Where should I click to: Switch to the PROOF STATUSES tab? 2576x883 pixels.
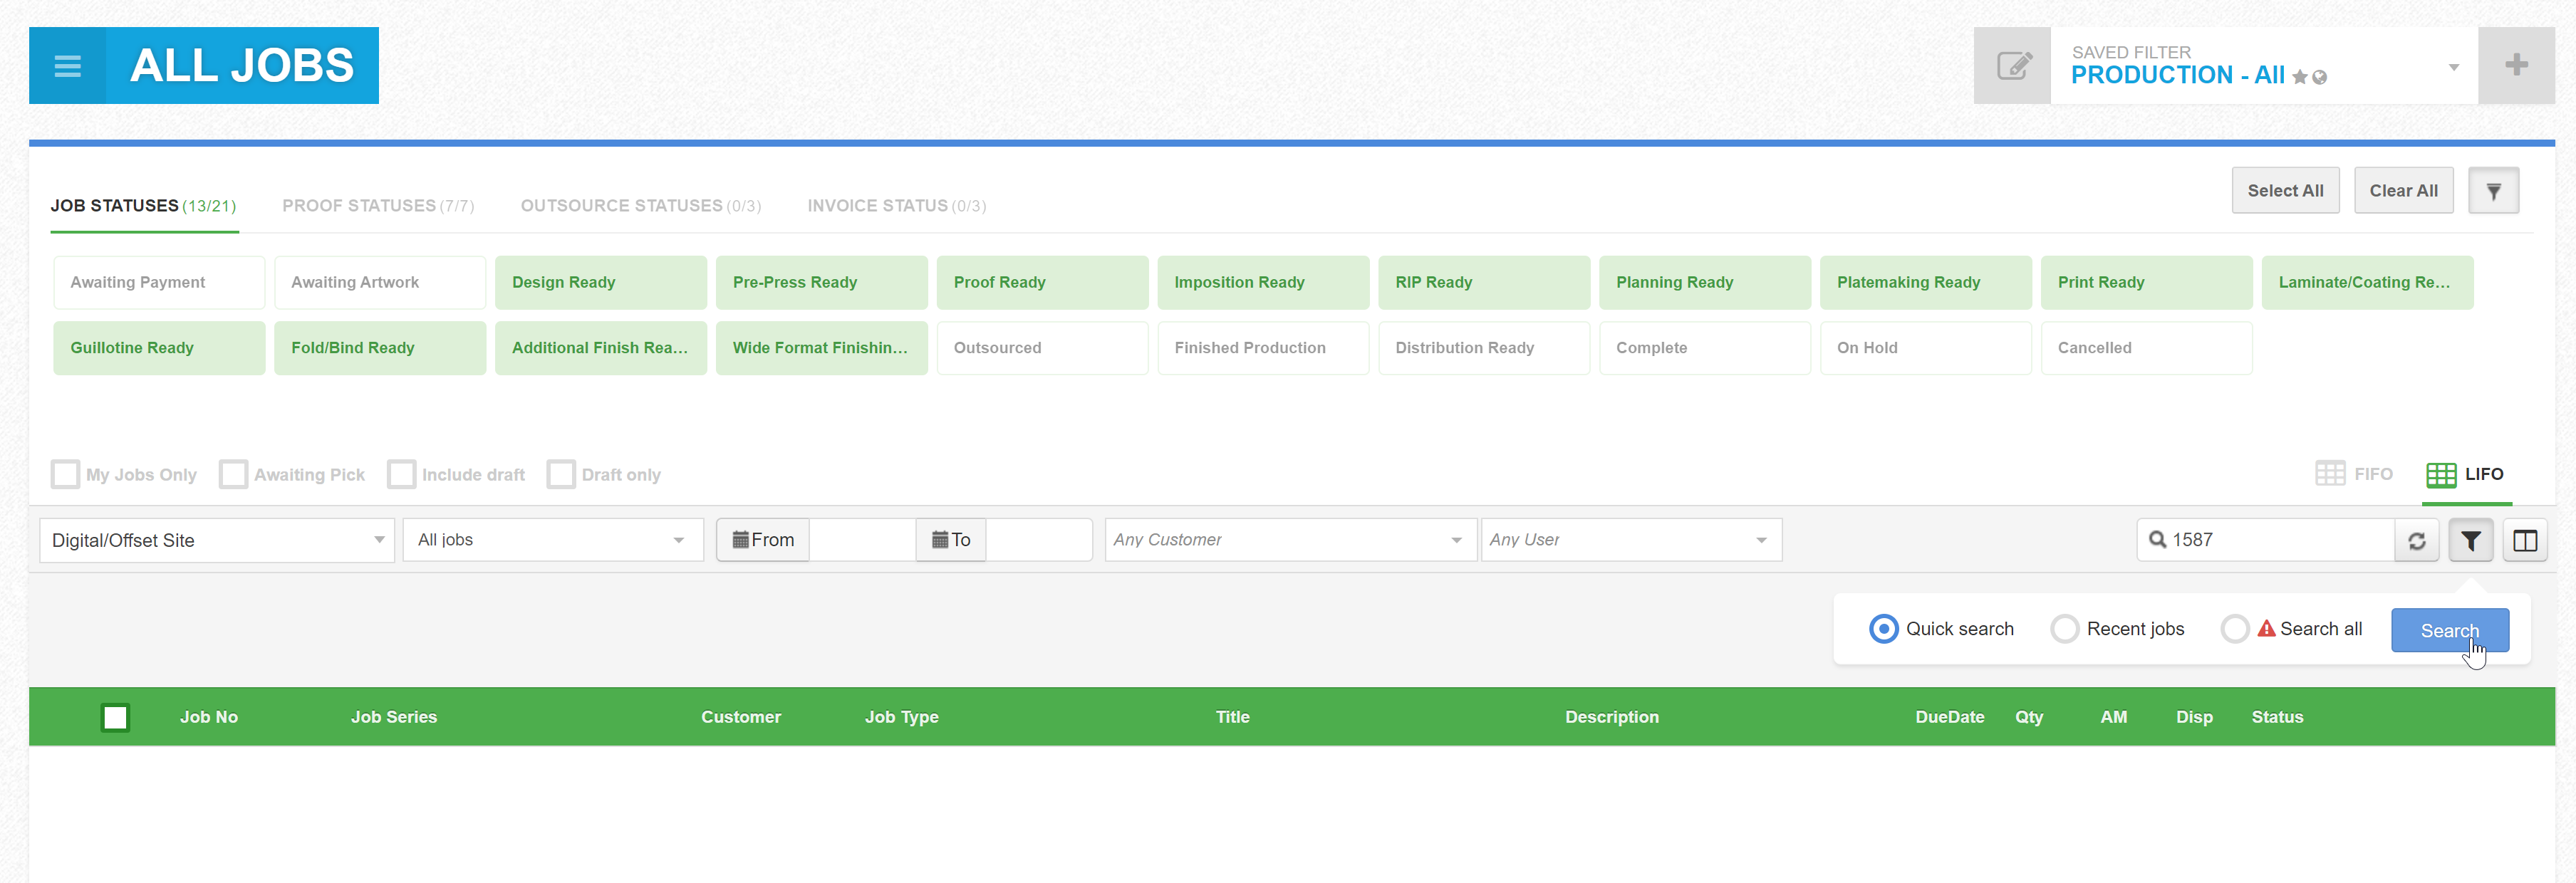click(x=378, y=206)
